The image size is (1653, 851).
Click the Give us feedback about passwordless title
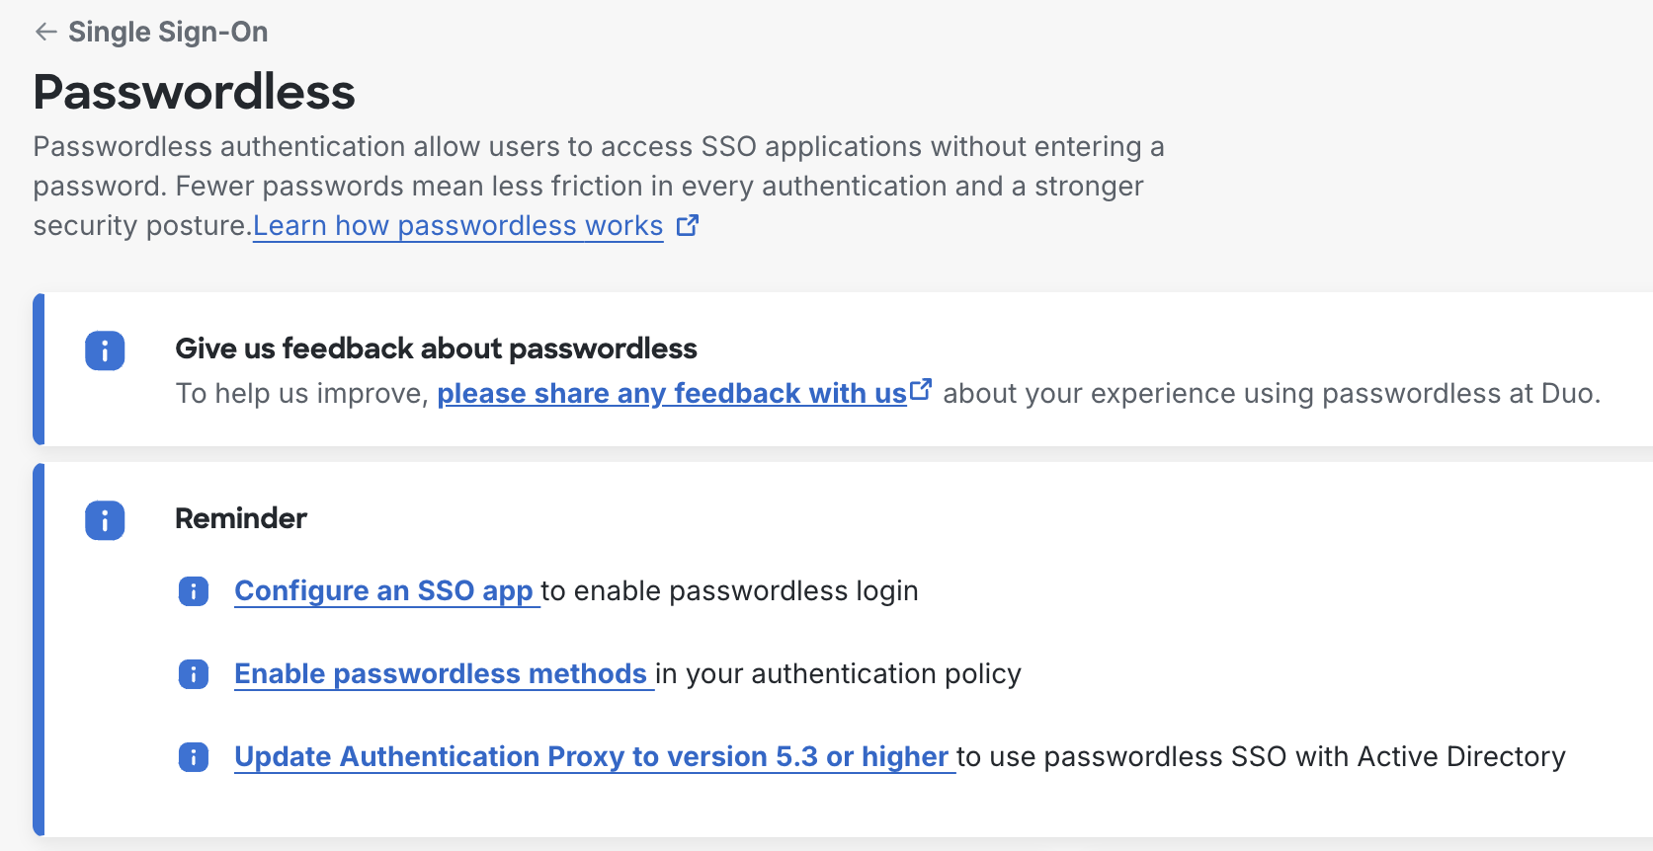tap(436, 348)
